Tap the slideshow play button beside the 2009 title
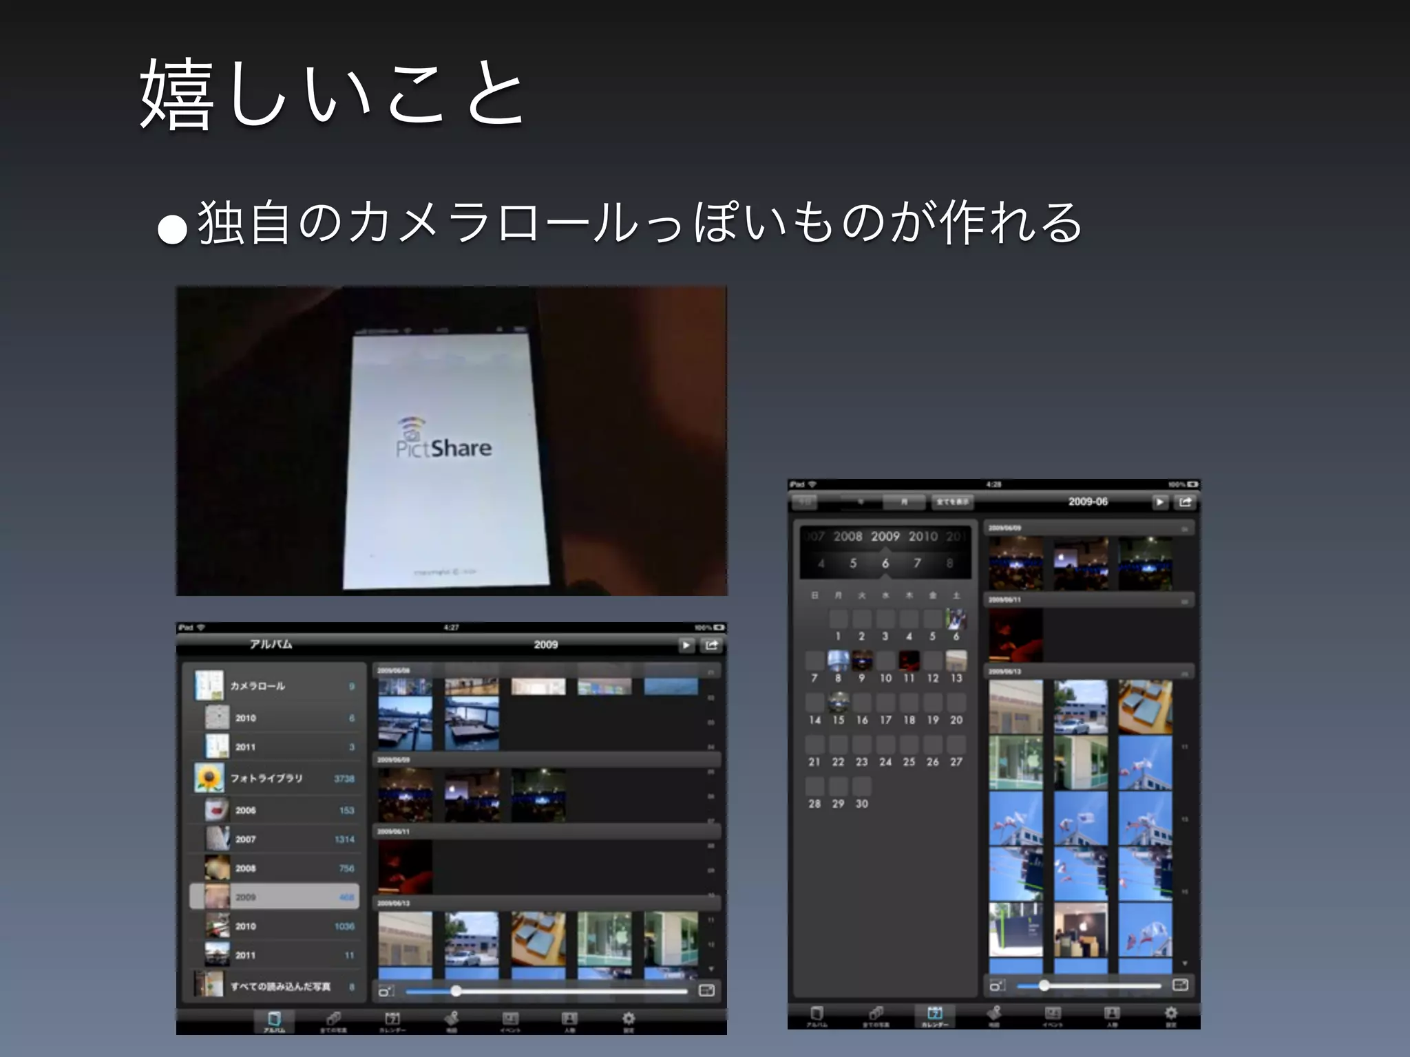 tap(686, 645)
